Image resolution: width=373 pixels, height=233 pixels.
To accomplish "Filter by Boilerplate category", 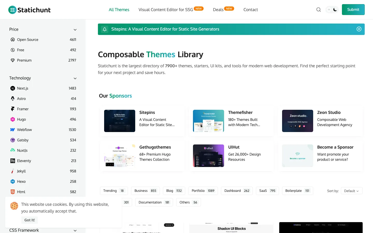I will pyautogui.click(x=297, y=191).
